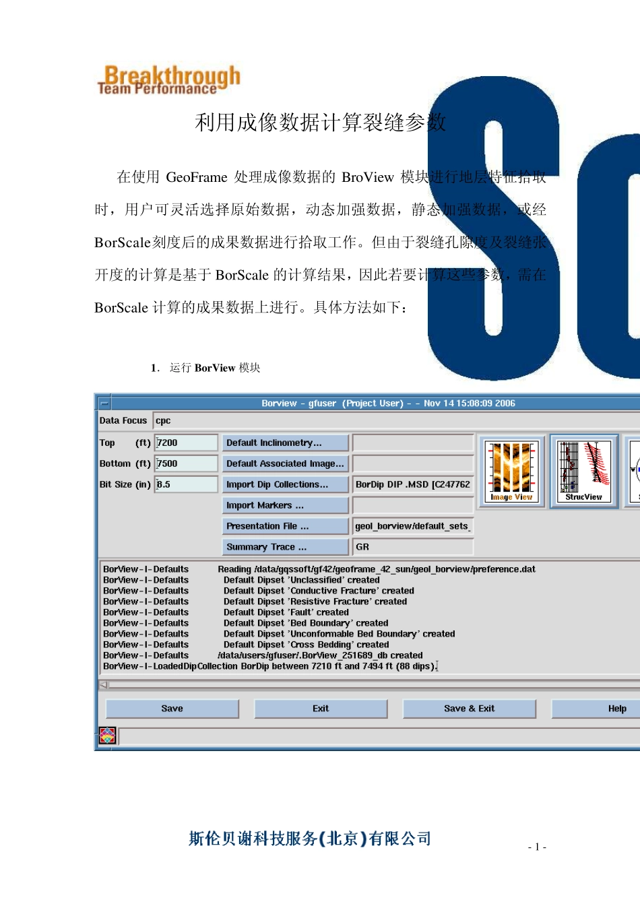
Task: Click log line "Default Dipset 'Unclassified' created"
Action: point(241,580)
